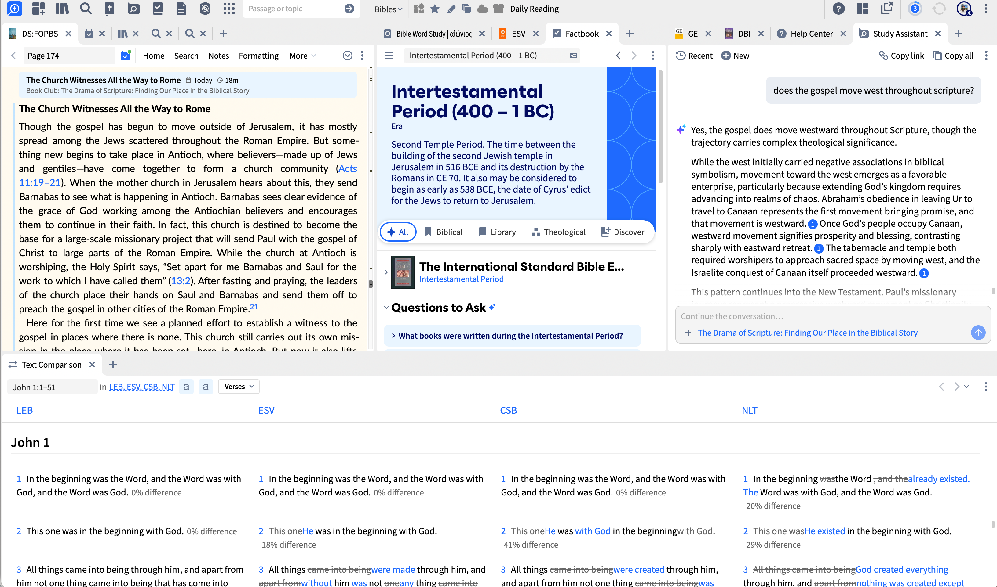Add context with the plus in chat box
The height and width of the screenshot is (587, 997).
pos(688,332)
